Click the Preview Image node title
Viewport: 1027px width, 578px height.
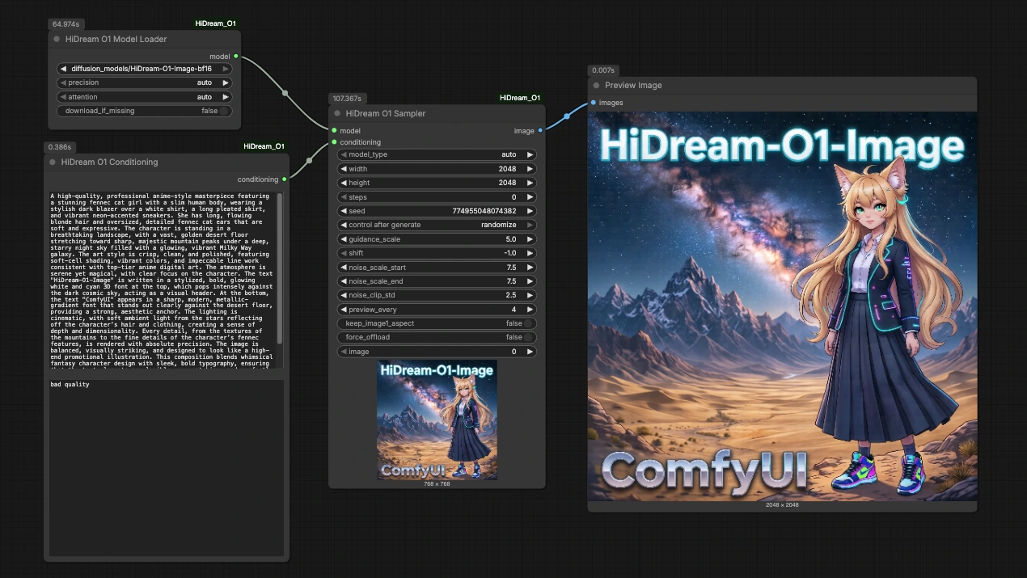tap(633, 85)
